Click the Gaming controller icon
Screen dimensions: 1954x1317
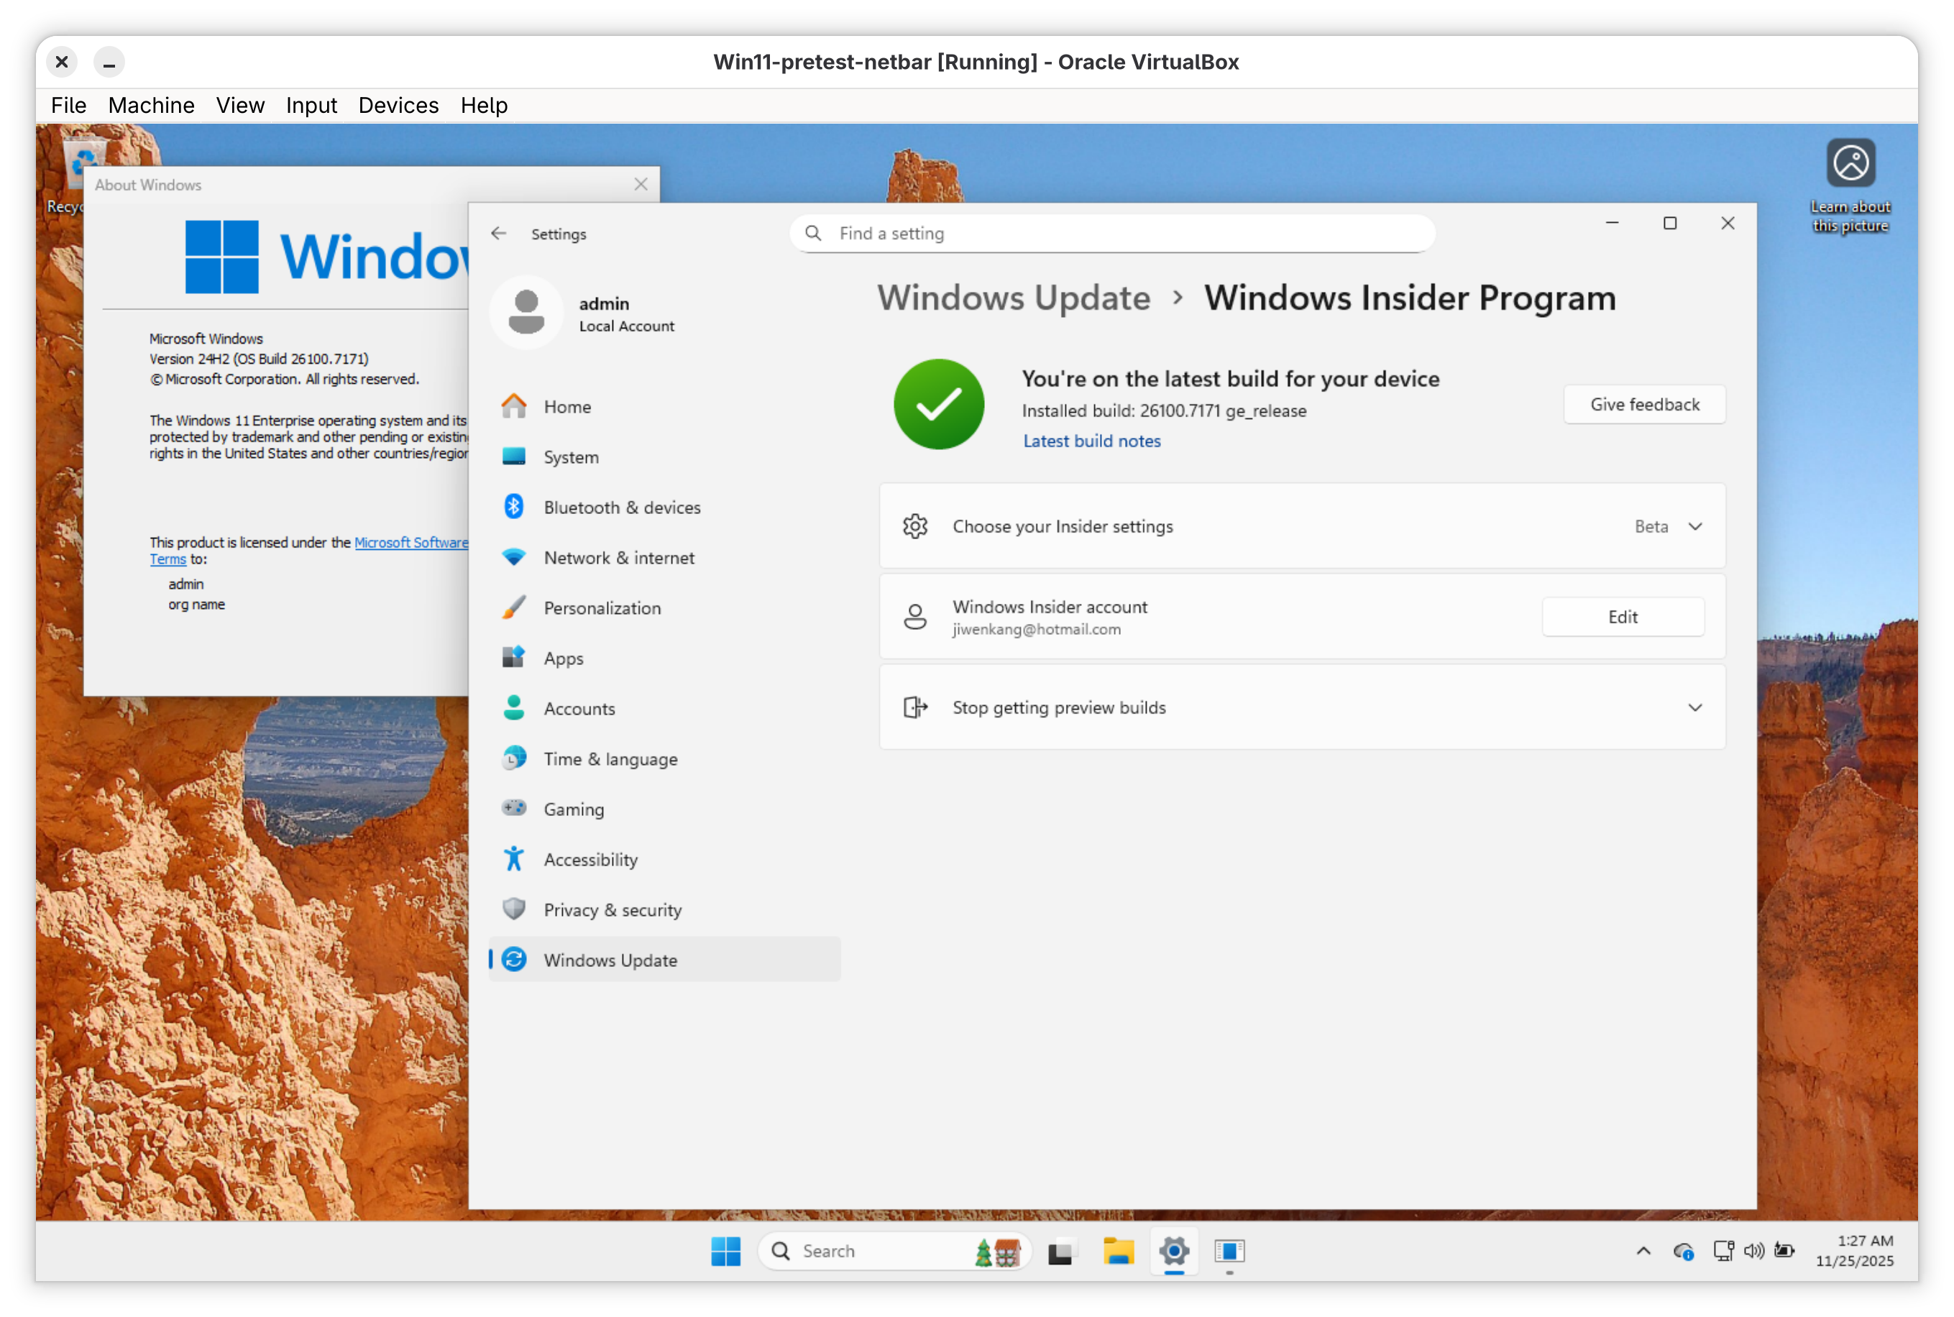(514, 808)
